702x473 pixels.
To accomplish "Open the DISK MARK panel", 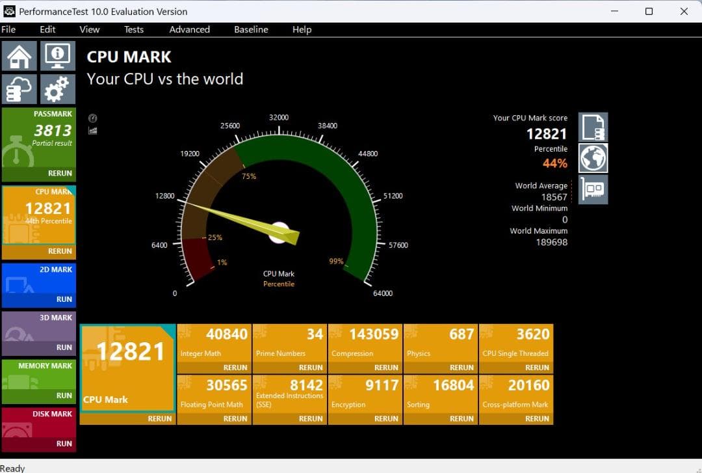I will [39, 429].
